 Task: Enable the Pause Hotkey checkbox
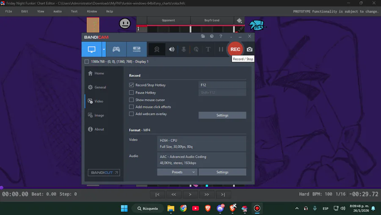point(132,93)
